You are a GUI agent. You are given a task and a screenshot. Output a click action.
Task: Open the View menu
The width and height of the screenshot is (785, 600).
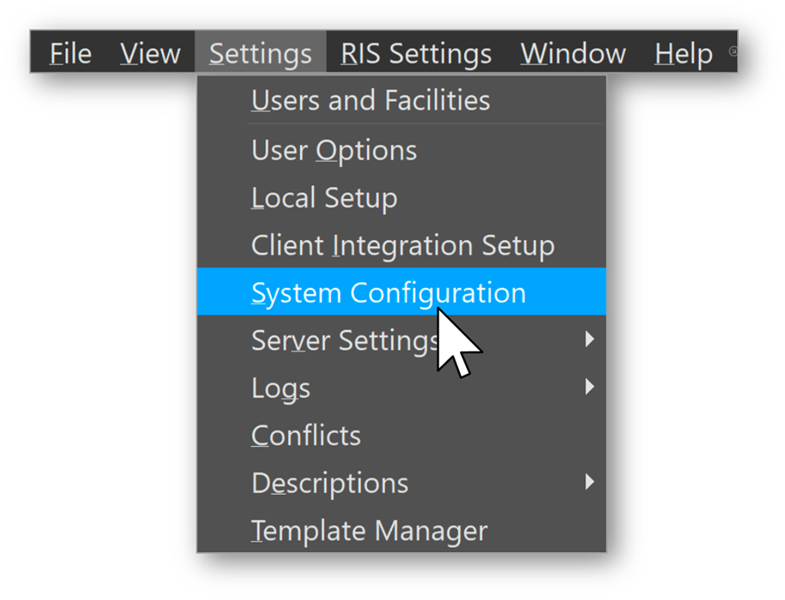pyautogui.click(x=150, y=53)
